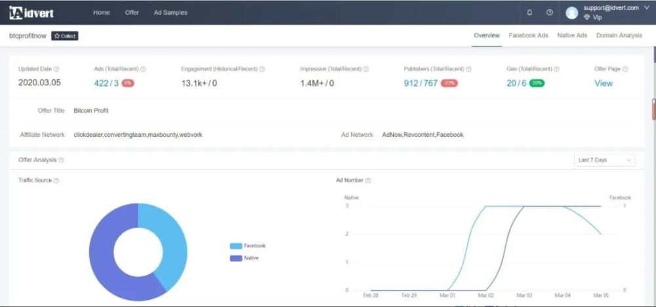Screen dimensions: 656x307
Task: Click the idvert logo
Action: (31, 12)
